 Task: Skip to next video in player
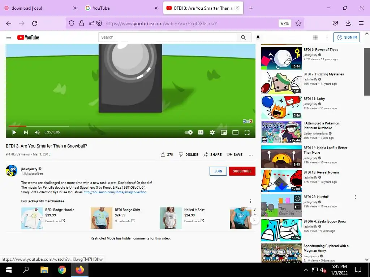pyautogui.click(x=26, y=132)
